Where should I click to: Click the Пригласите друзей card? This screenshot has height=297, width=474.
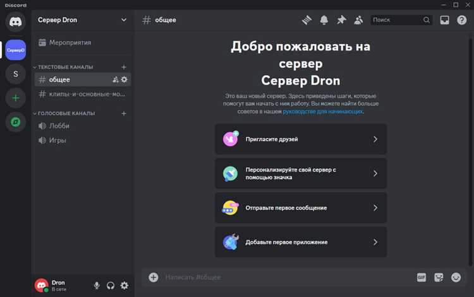(301, 139)
